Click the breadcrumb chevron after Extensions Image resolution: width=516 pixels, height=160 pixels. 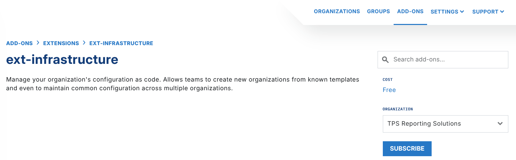pos(84,43)
